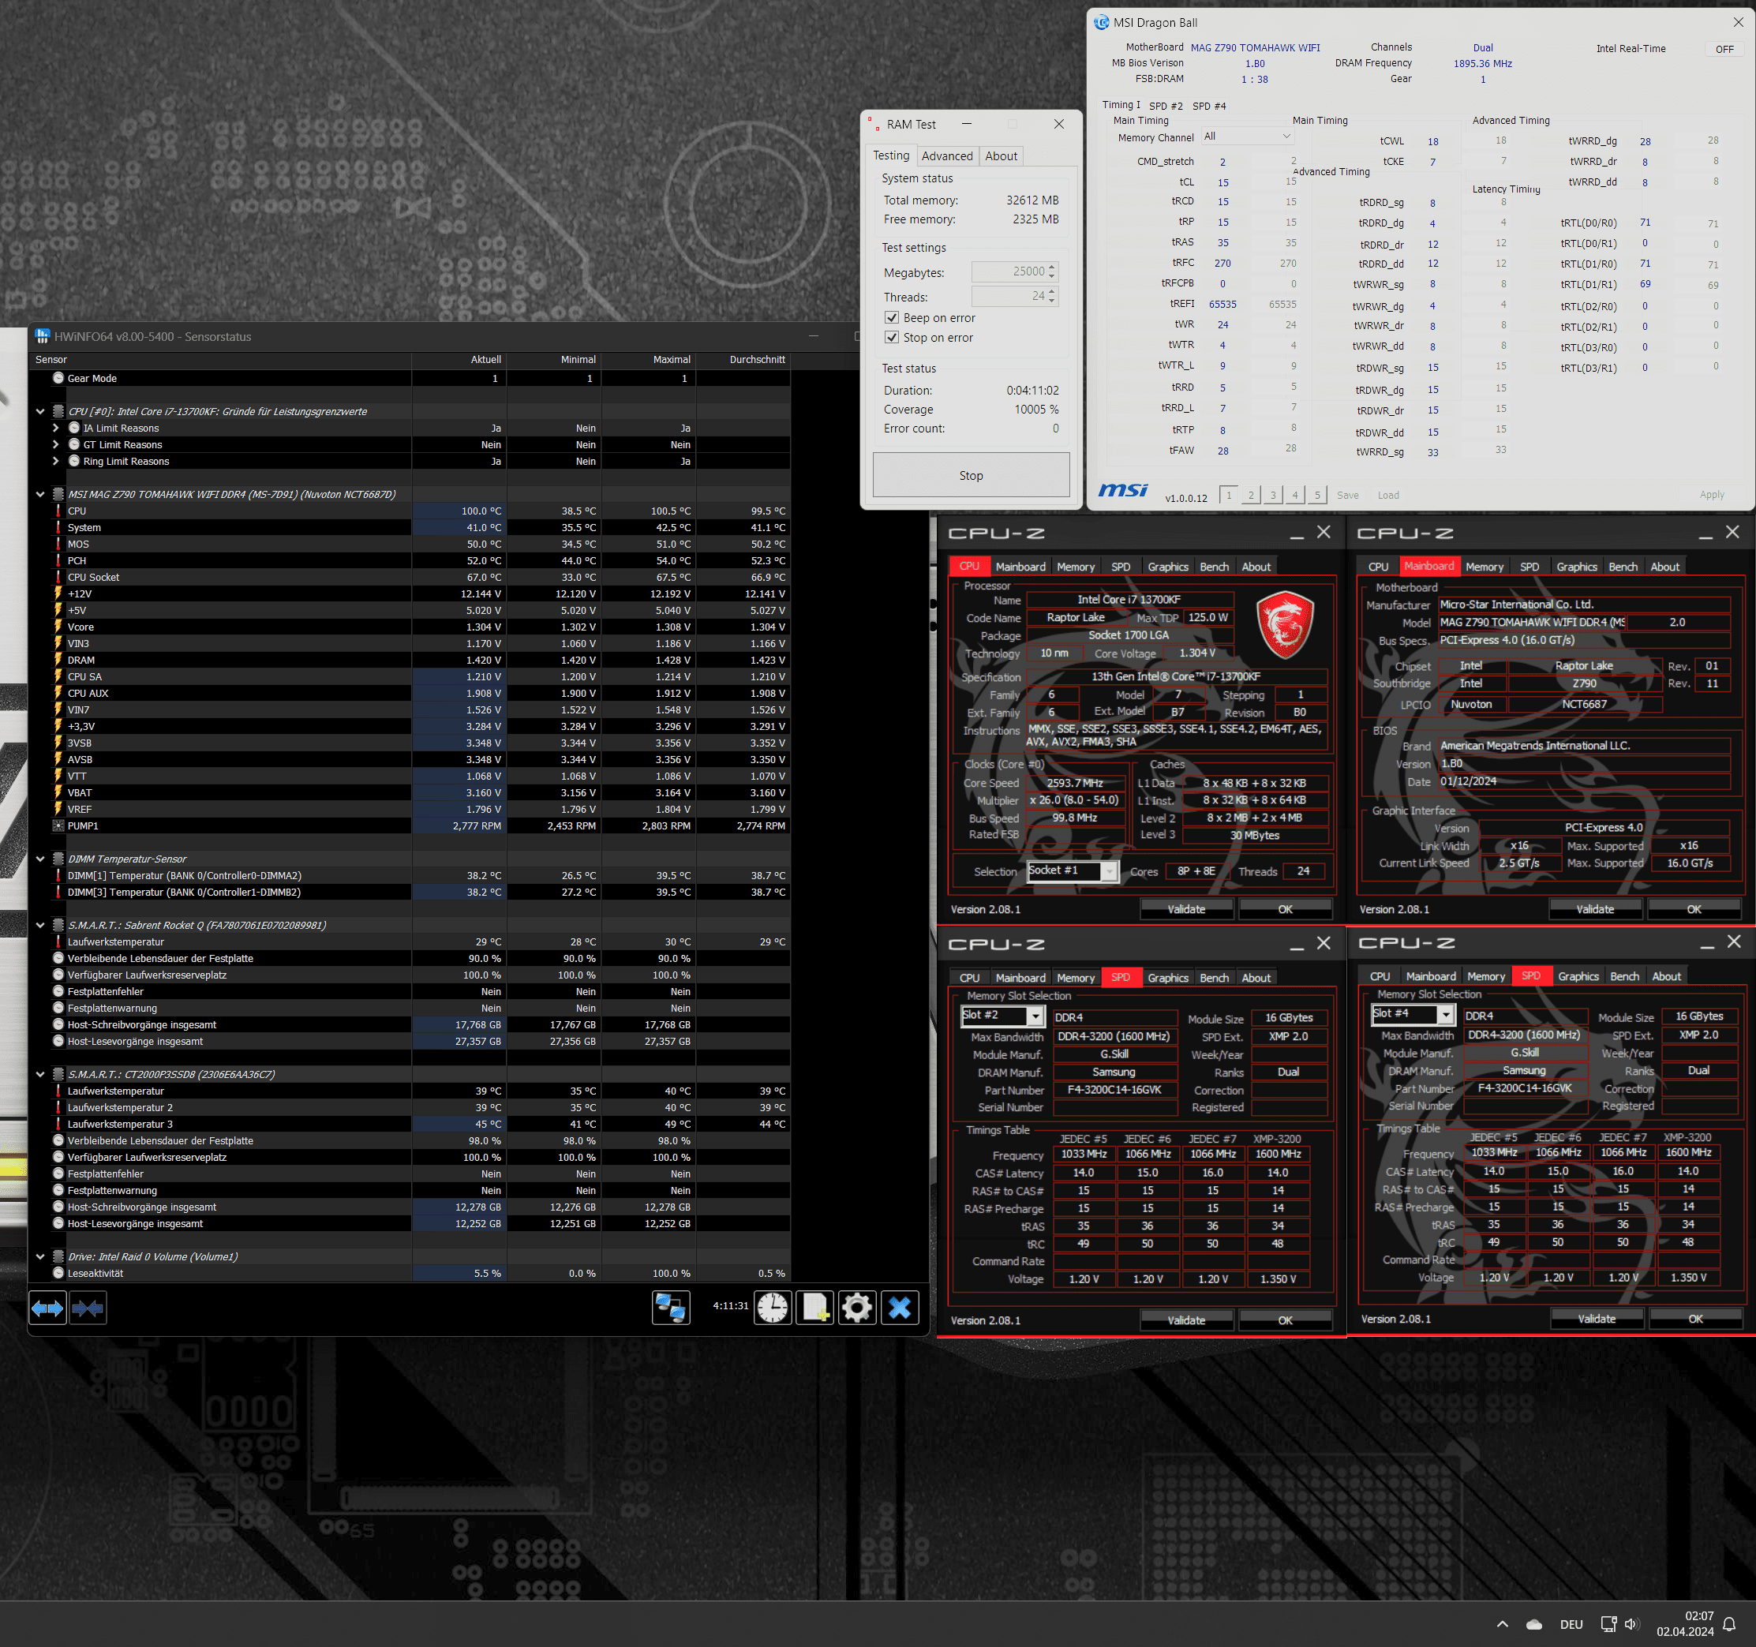Reset HWiNFO min/max via clock icon
The image size is (1756, 1647).
(x=772, y=1308)
